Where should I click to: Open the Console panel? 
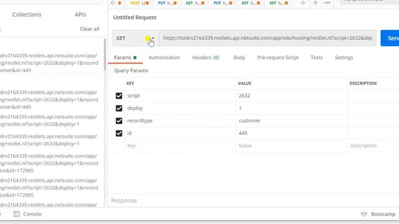point(27,214)
